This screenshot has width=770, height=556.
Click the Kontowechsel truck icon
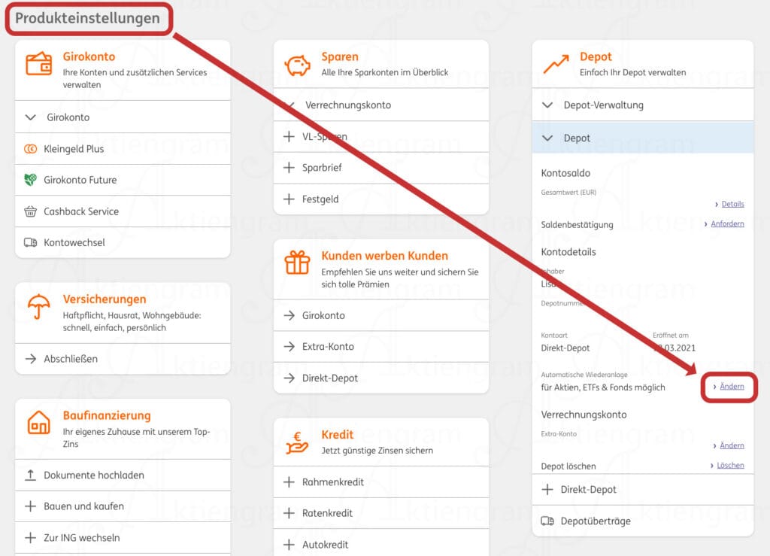click(30, 242)
